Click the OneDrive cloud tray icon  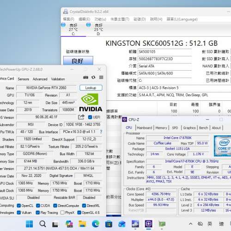click(200, 224)
